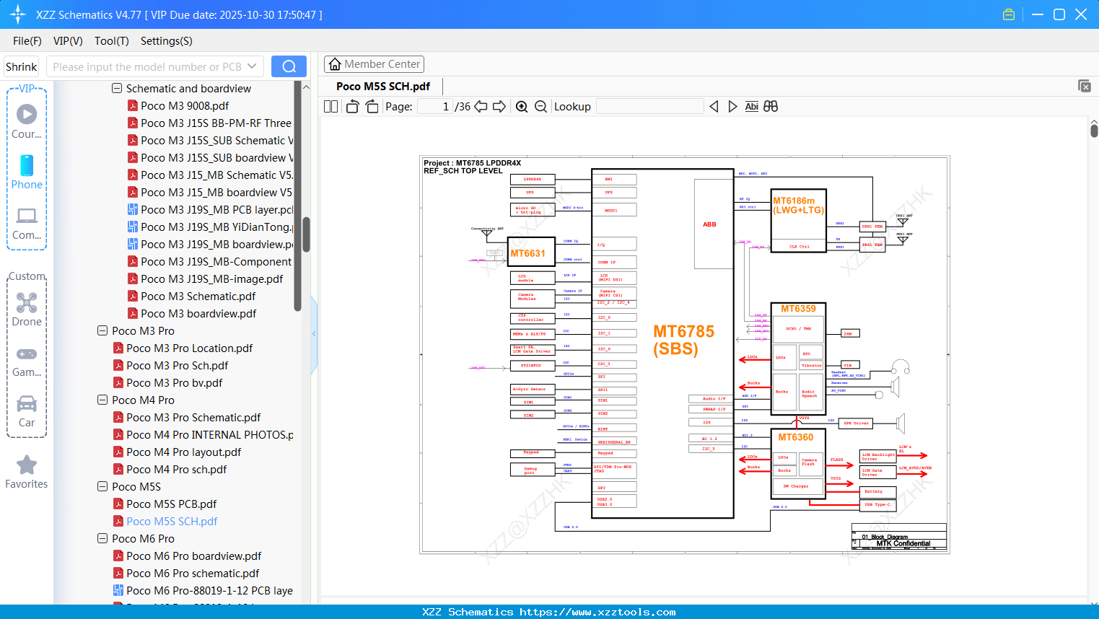Collapse the Schematic and boardview folder
The width and height of the screenshot is (1099, 619).
[x=117, y=89]
